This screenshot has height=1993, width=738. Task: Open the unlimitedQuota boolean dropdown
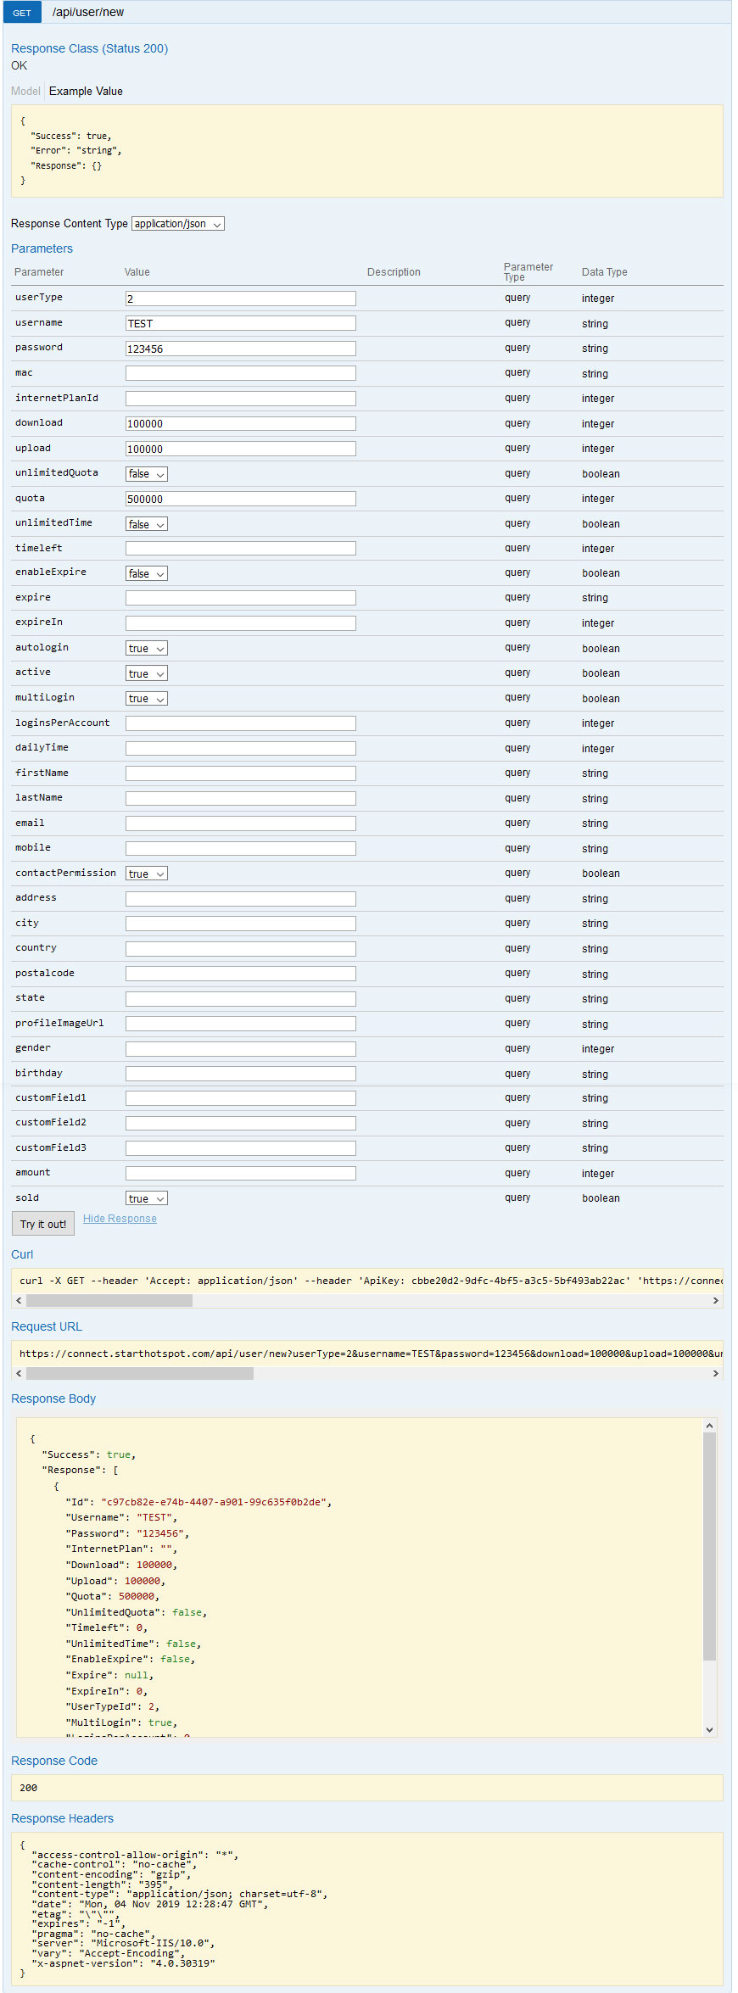(x=147, y=474)
